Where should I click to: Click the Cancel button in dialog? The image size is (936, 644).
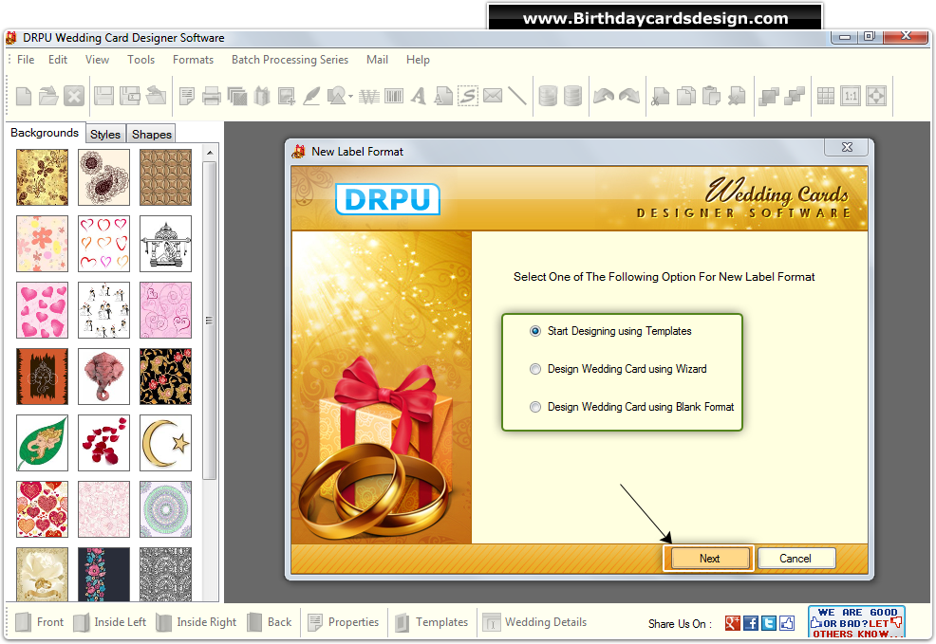coord(796,559)
